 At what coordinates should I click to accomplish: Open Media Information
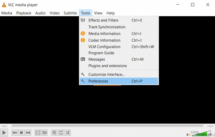pyautogui.click(x=119, y=34)
